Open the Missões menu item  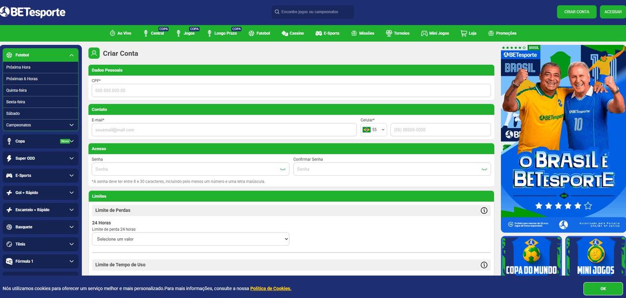tap(362, 33)
